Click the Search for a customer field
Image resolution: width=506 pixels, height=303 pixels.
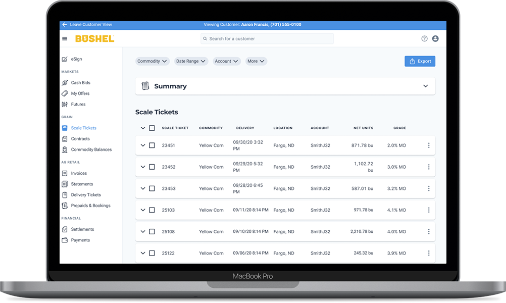[x=267, y=39]
